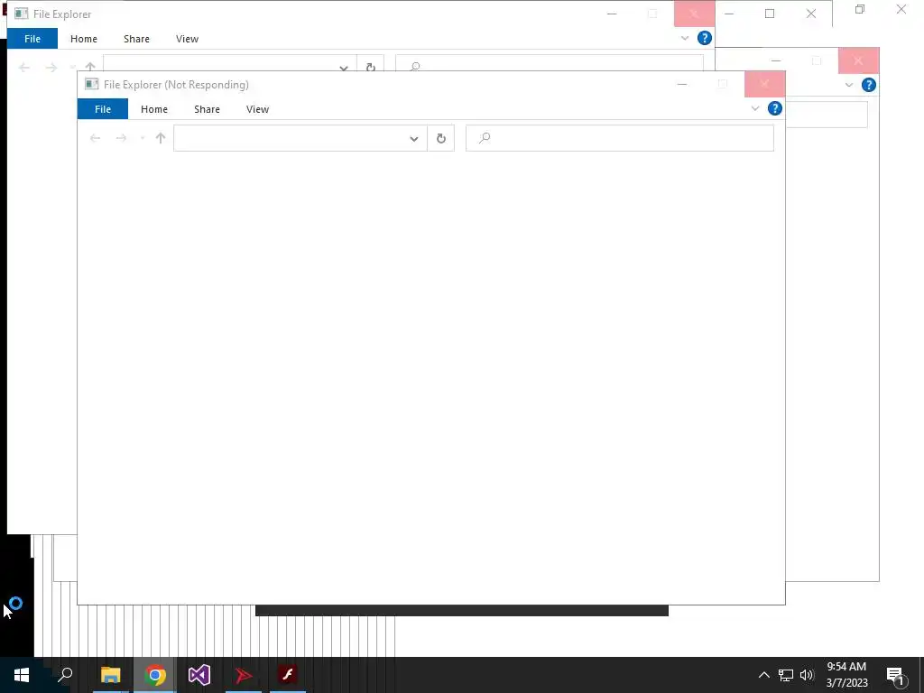Open Home tab in rear File Explorer window
The height and width of the screenshot is (693, 924).
coord(84,39)
